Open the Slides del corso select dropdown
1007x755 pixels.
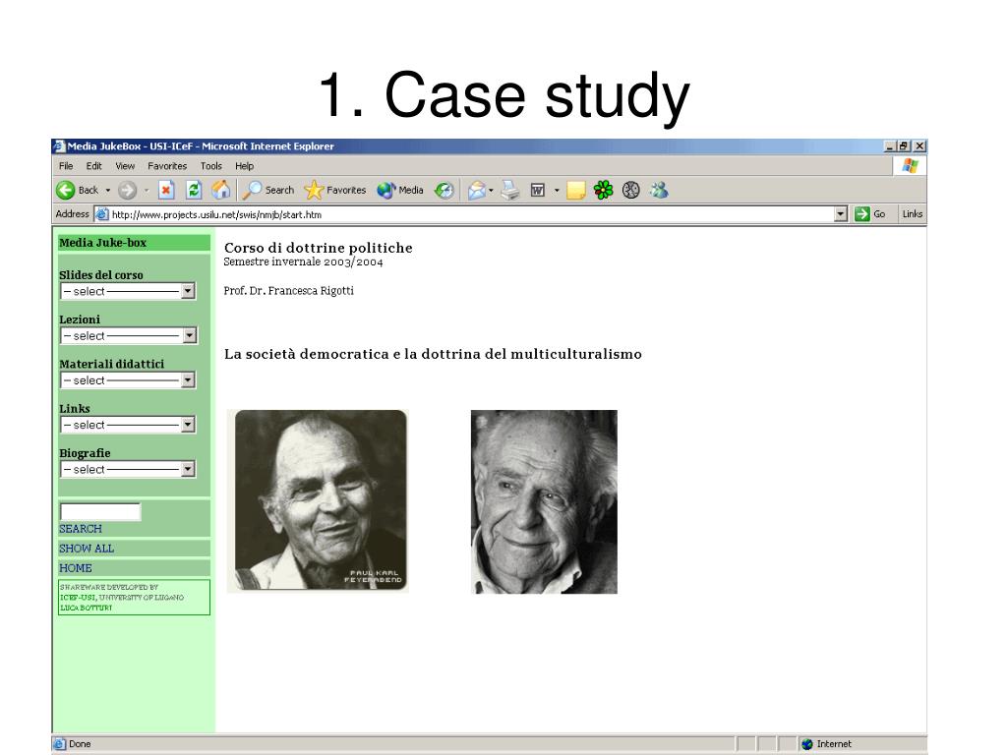(x=128, y=291)
